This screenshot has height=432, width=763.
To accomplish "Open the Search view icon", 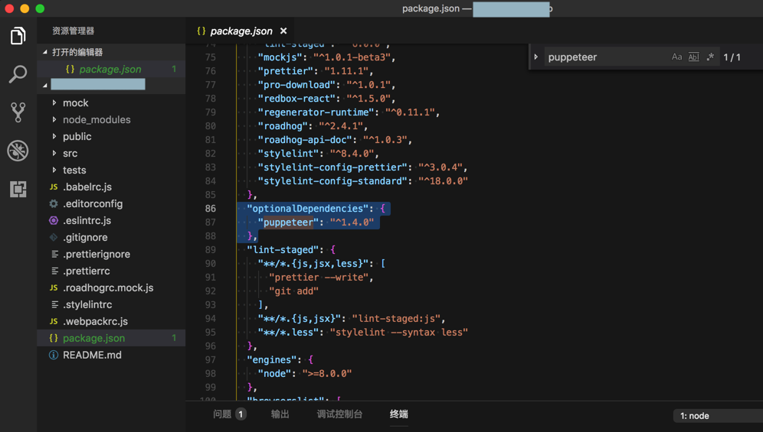I will (x=18, y=74).
